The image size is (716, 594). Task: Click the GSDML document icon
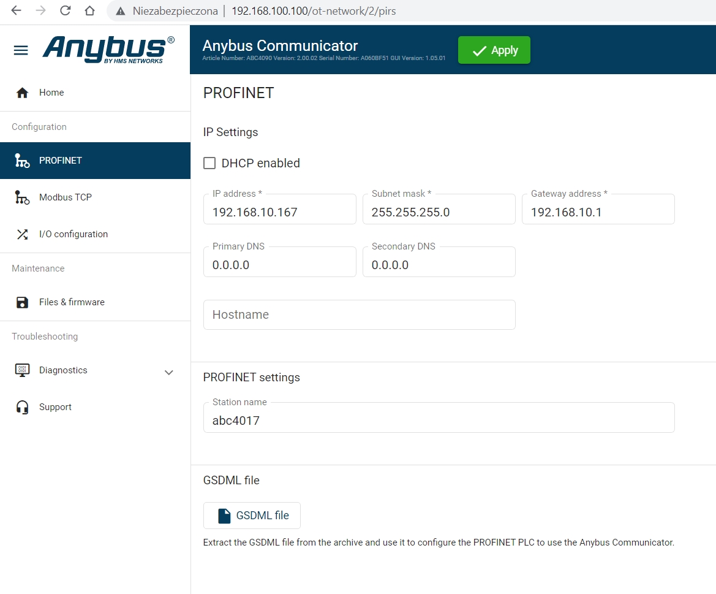tap(224, 516)
